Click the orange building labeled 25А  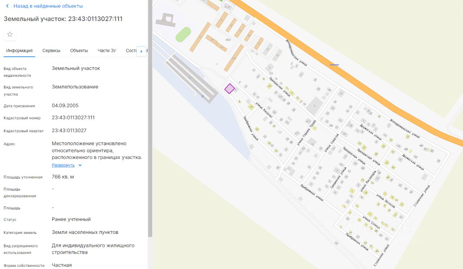pyautogui.click(x=234, y=58)
